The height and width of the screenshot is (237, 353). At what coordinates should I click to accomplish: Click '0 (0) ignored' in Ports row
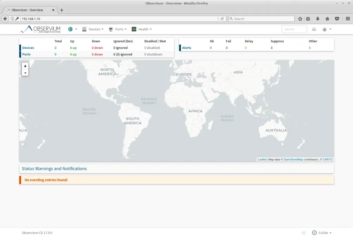point(123,54)
